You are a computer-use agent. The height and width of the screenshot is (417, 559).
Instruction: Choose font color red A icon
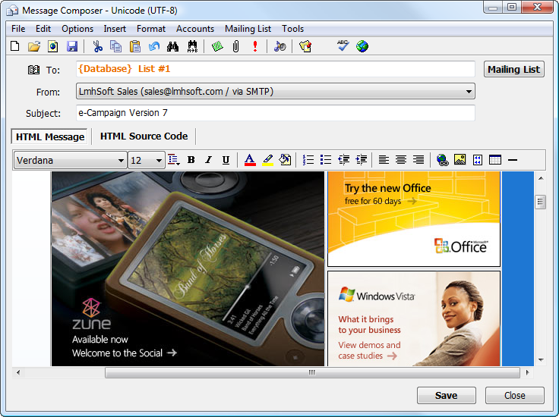[x=250, y=160]
